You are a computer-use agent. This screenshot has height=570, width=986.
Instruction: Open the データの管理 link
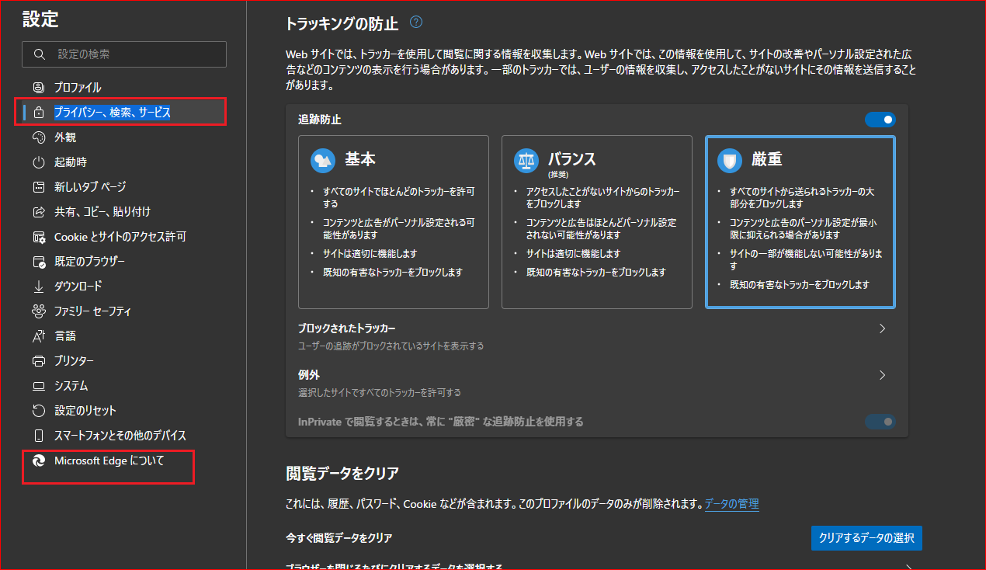coord(731,504)
